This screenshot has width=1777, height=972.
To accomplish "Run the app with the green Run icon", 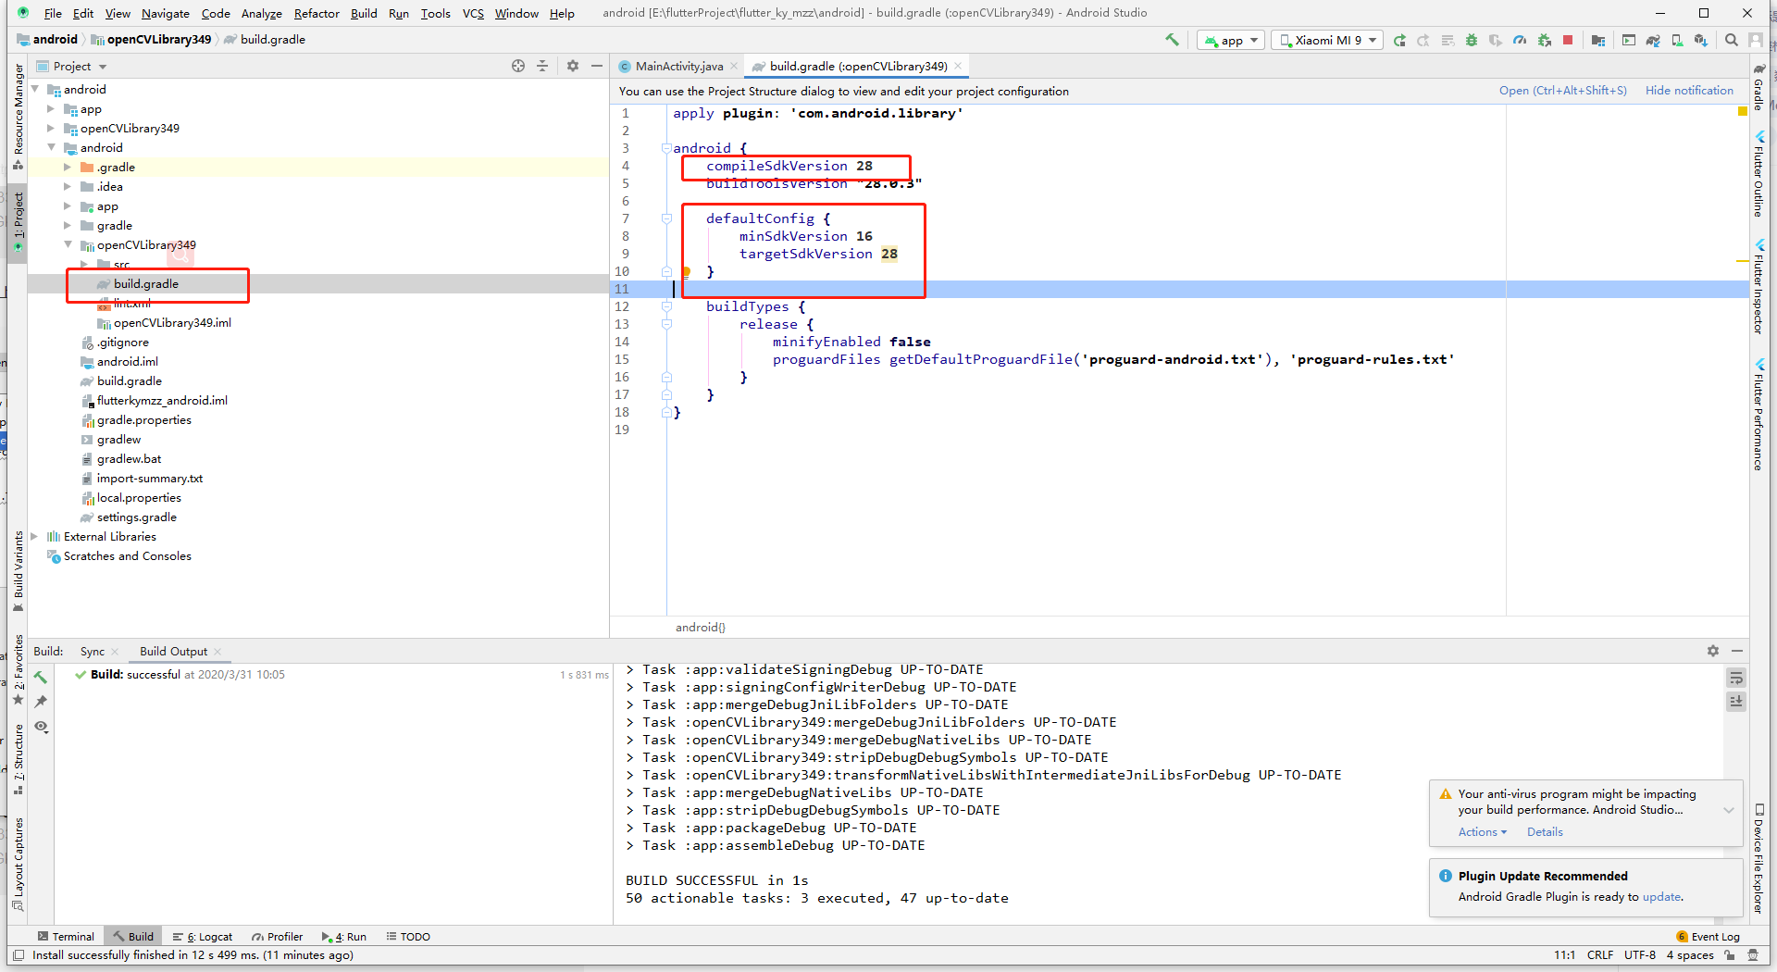I will coord(1400,40).
